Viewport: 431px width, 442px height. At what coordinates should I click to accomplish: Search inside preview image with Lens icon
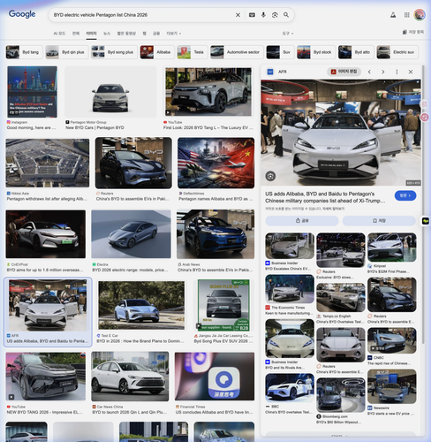click(270, 176)
